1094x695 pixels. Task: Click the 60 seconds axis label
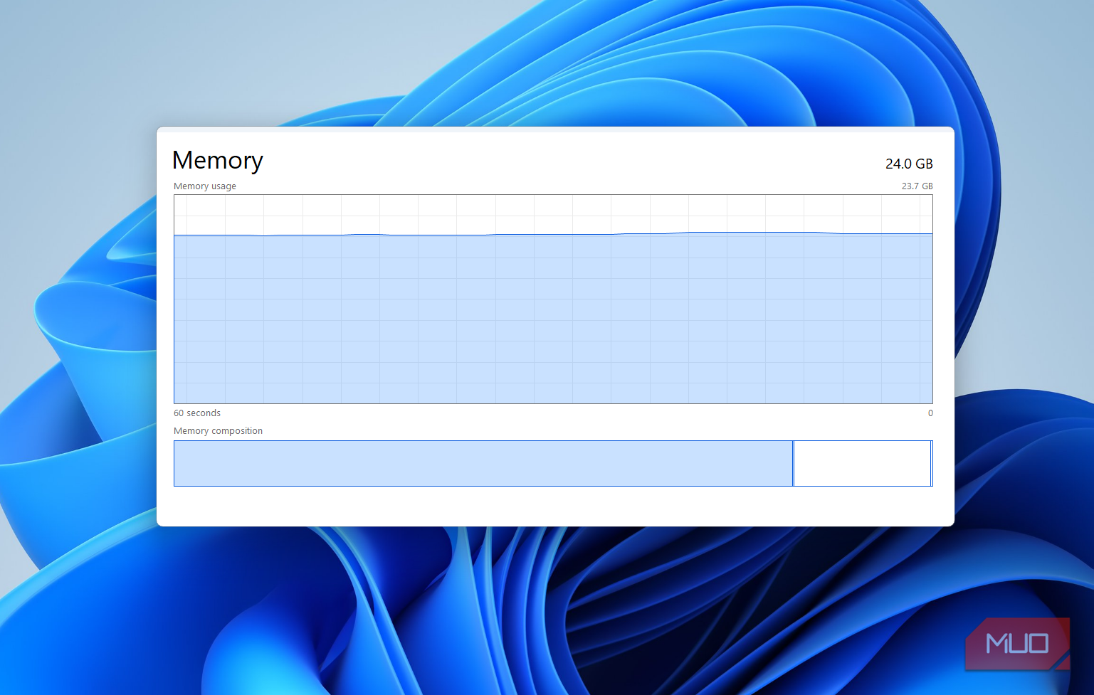[197, 413]
